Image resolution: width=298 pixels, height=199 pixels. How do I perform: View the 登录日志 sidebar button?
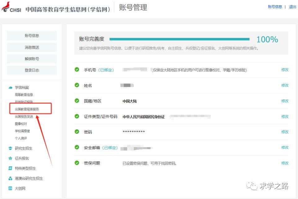(x=32, y=70)
